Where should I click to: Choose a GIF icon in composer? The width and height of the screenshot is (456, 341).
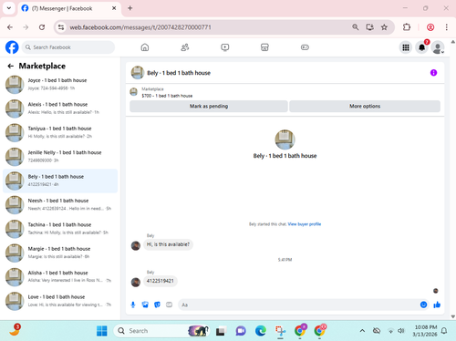tap(170, 305)
